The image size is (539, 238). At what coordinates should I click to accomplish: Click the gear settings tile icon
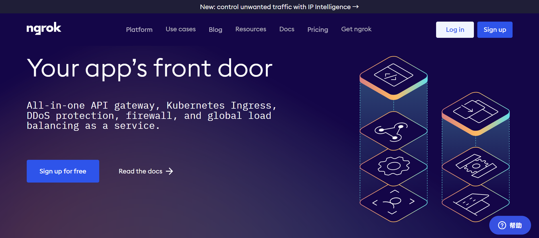point(394,166)
